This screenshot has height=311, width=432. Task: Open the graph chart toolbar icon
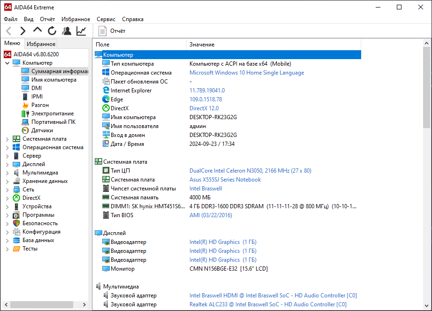pyautogui.click(x=81, y=31)
